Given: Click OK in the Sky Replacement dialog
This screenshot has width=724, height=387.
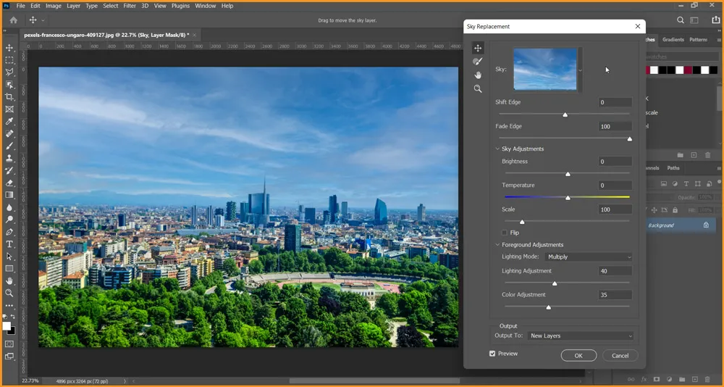Looking at the screenshot, I should tap(578, 356).
